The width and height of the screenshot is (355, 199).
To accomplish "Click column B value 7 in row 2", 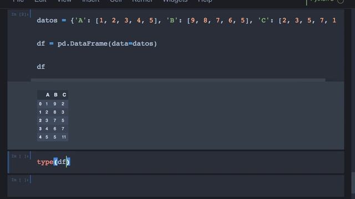I will [55, 121].
